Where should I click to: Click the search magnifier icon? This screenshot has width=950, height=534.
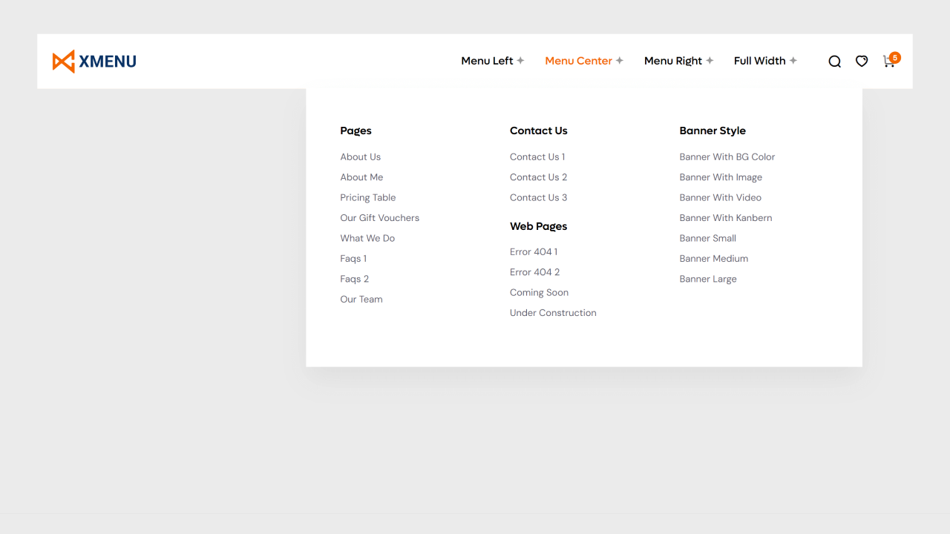point(834,61)
